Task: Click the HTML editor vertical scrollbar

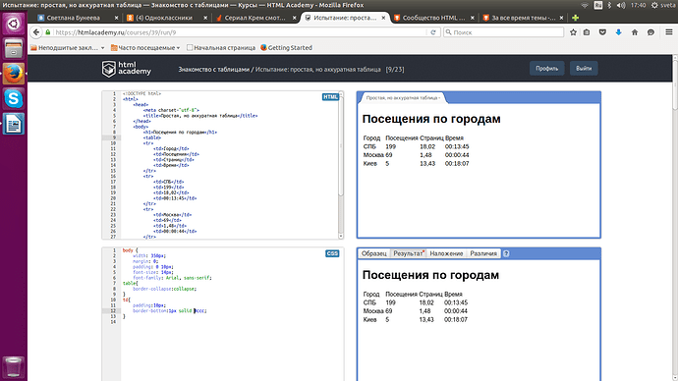Action: click(341, 147)
